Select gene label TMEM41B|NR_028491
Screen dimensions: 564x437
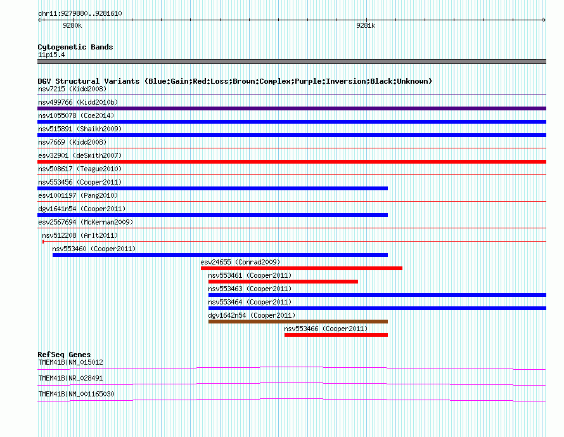70,378
